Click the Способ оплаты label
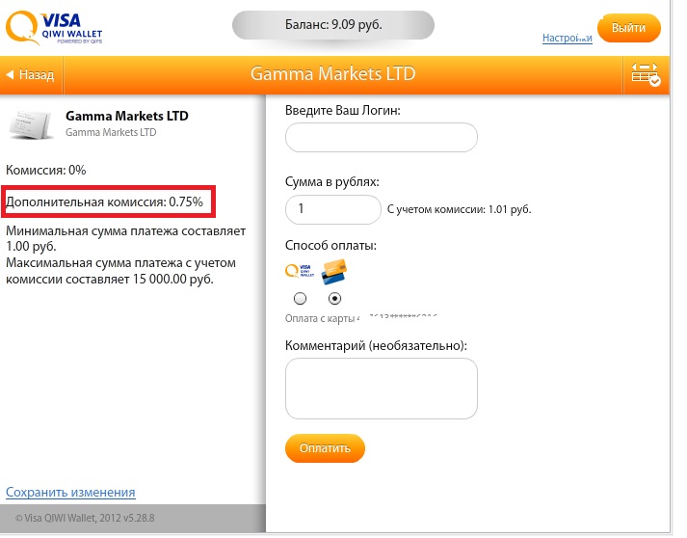The width and height of the screenshot is (687, 538). click(330, 246)
